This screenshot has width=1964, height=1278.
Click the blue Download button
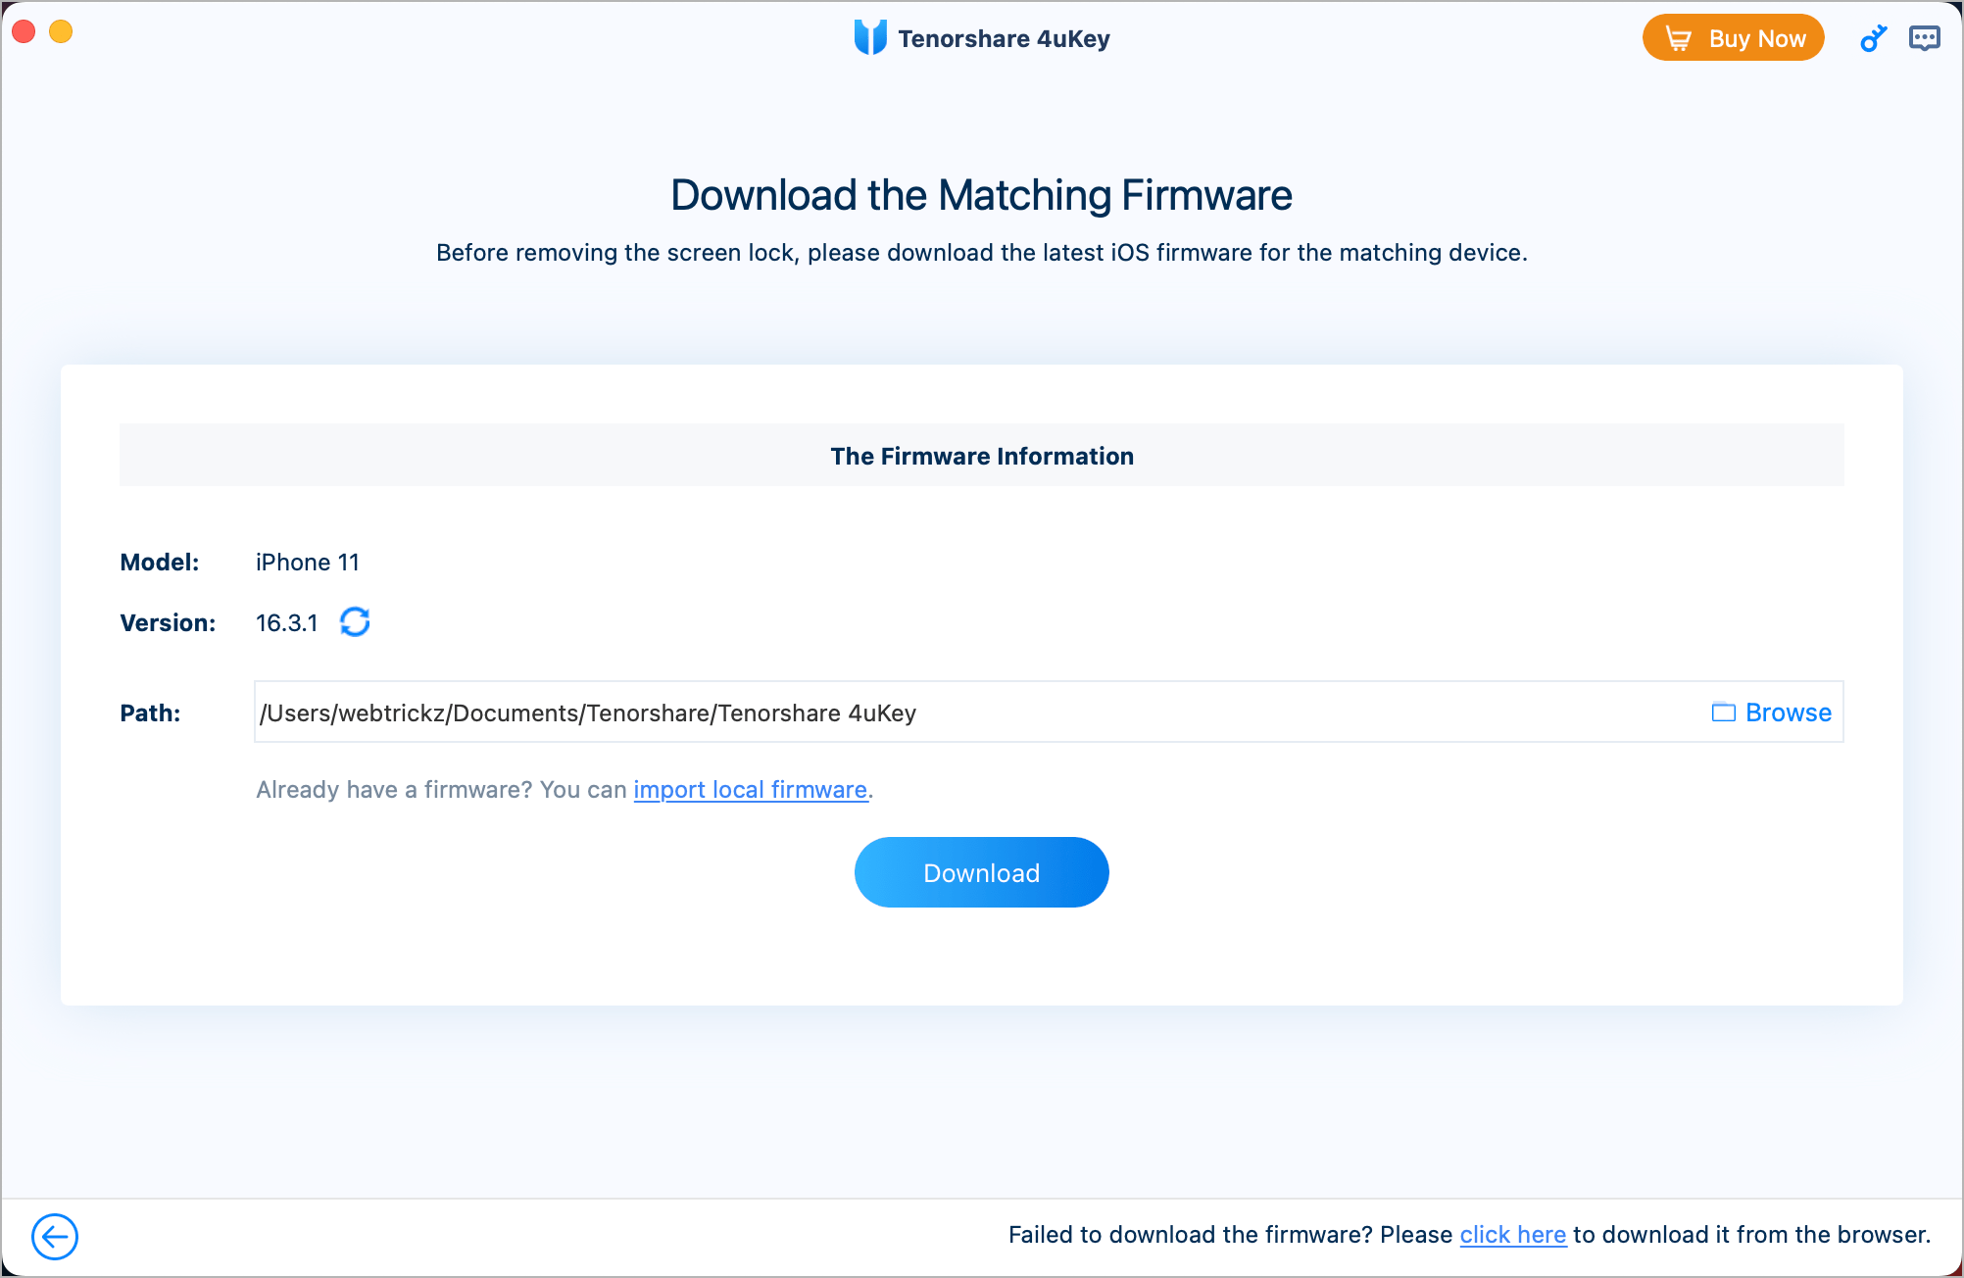click(981, 872)
